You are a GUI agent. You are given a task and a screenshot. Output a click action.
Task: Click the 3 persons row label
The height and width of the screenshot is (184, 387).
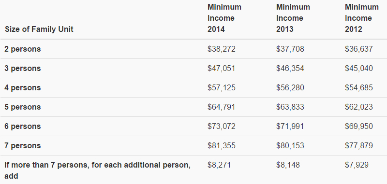coord(23,68)
